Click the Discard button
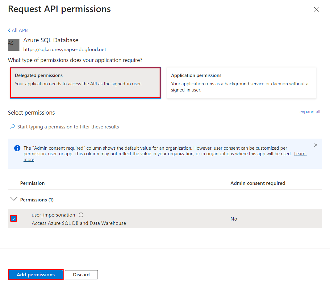Image resolution: width=330 pixels, height=288 pixels. [81, 274]
